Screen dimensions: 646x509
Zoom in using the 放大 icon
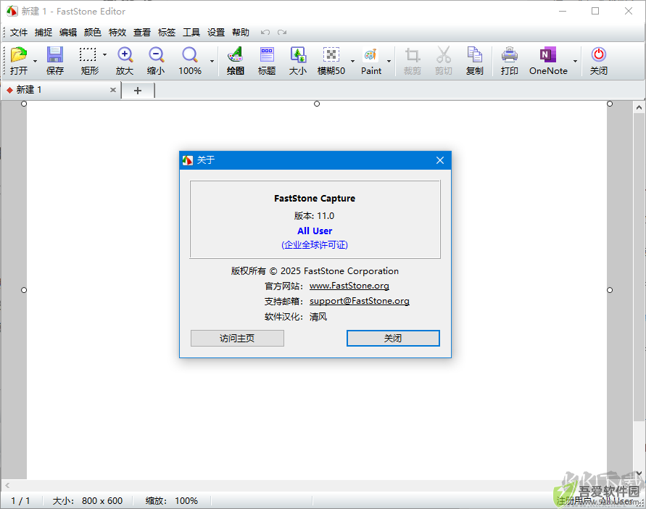pyautogui.click(x=125, y=61)
